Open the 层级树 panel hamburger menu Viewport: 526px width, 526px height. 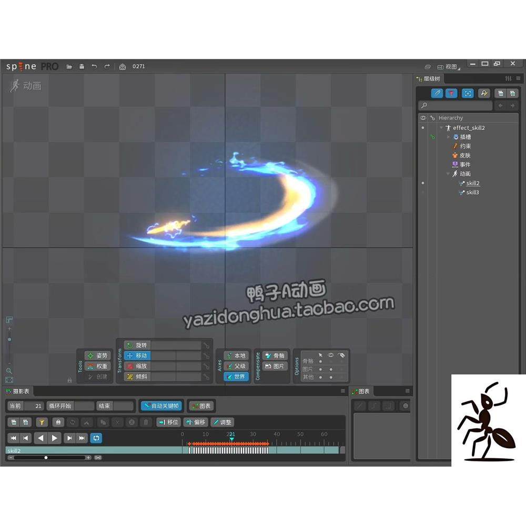pyautogui.click(x=518, y=78)
